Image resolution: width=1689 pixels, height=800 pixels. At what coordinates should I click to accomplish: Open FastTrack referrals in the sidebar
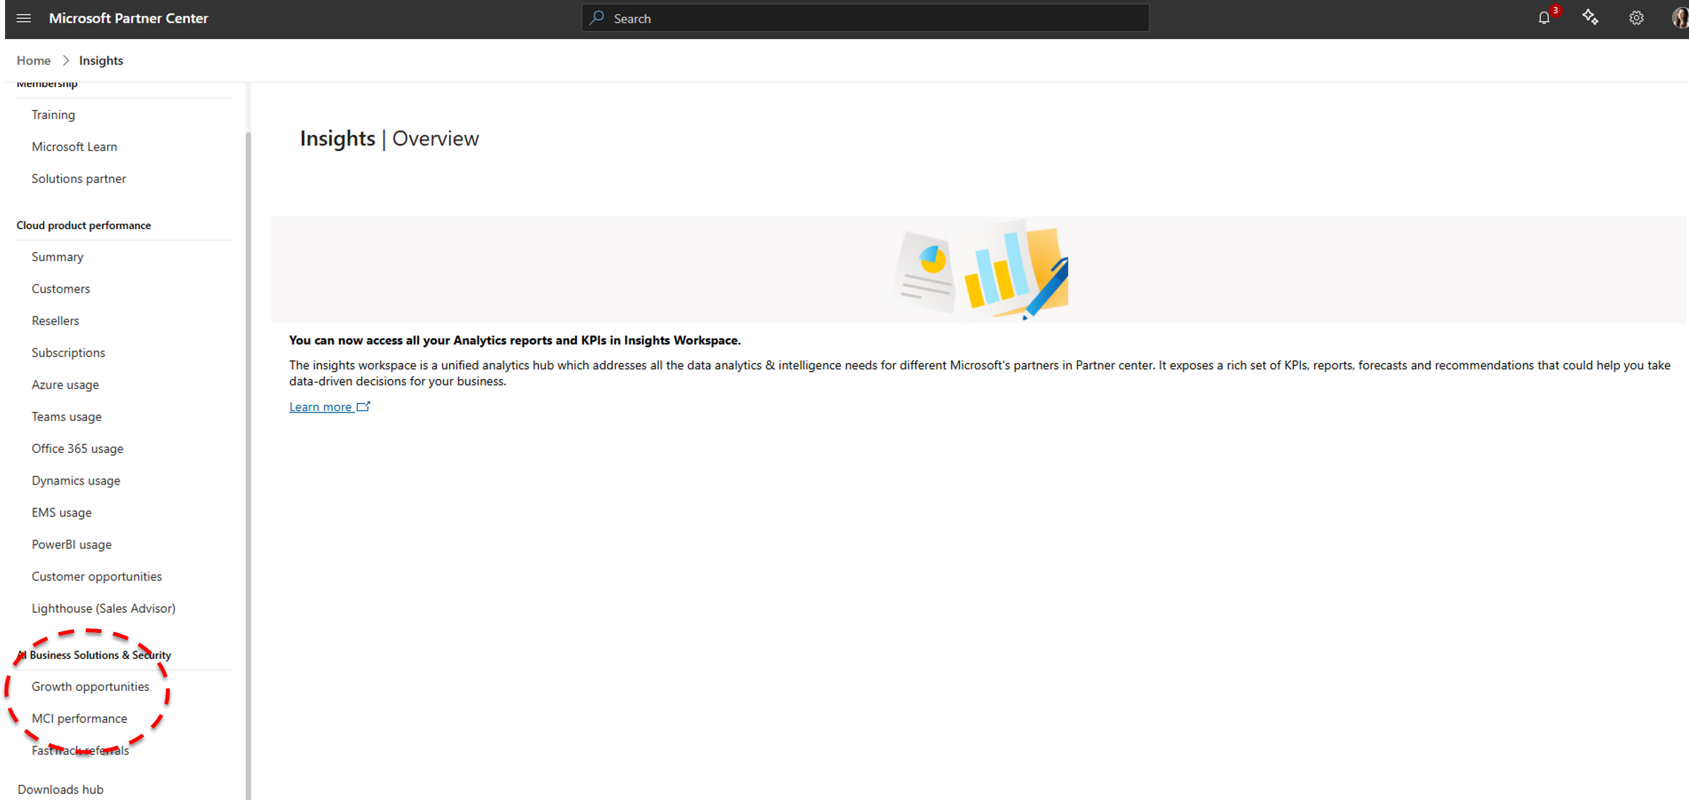80,751
